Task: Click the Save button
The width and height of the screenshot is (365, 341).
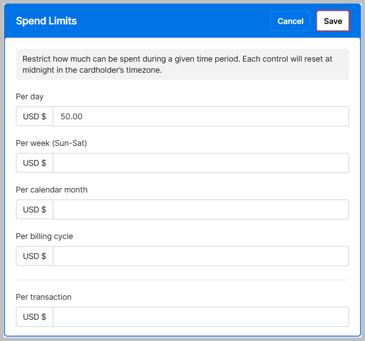Action: click(333, 21)
